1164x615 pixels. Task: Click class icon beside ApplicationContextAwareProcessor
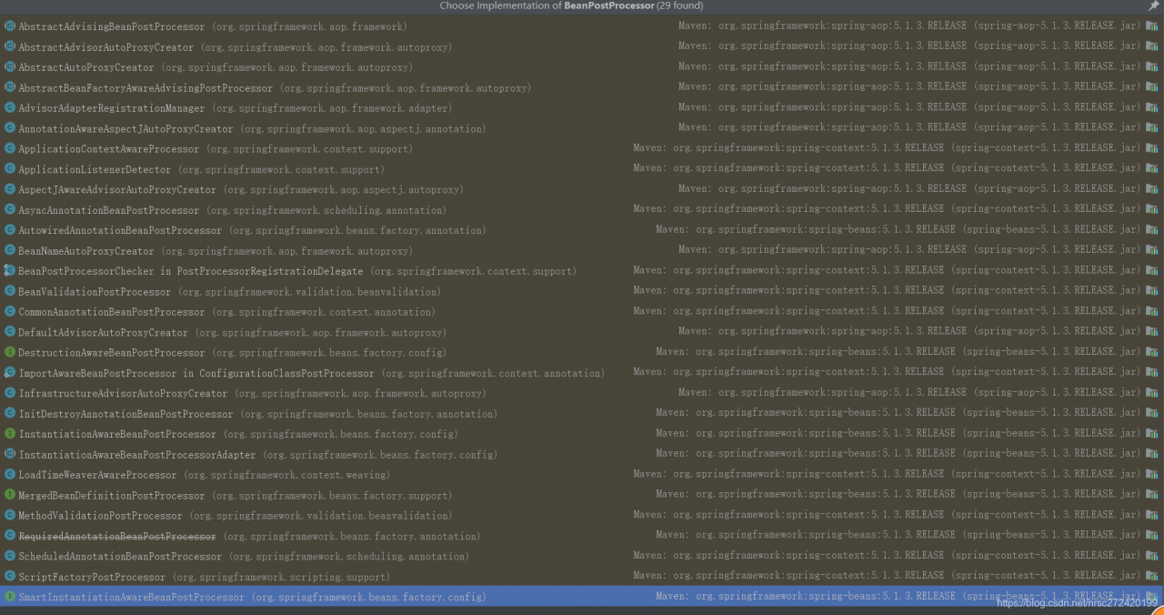coord(10,148)
